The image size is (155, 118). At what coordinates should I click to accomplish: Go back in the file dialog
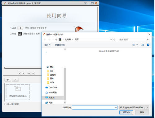[x=45, y=40]
